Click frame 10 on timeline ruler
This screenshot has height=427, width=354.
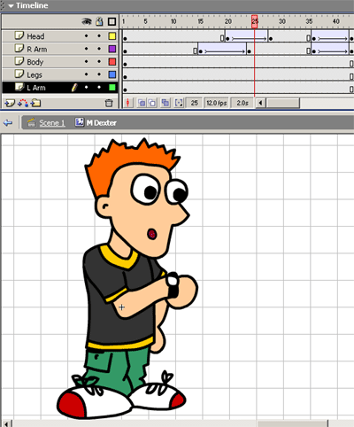[173, 21]
